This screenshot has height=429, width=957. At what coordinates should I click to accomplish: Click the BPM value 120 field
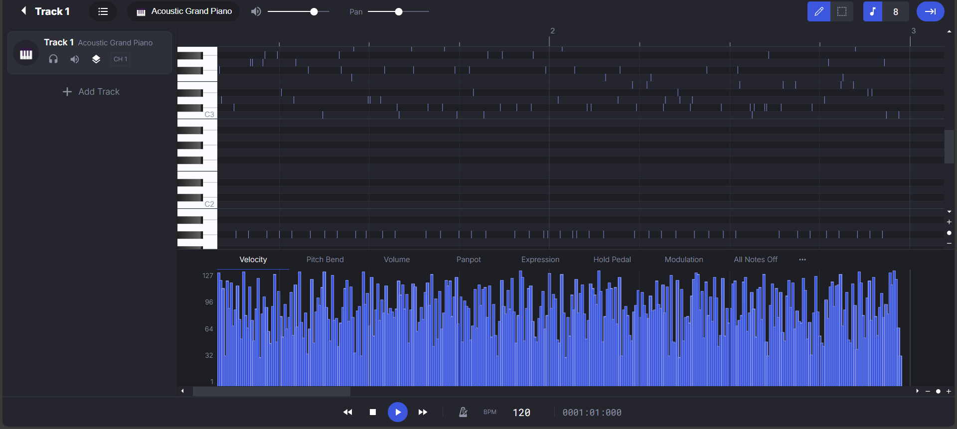(x=521, y=413)
